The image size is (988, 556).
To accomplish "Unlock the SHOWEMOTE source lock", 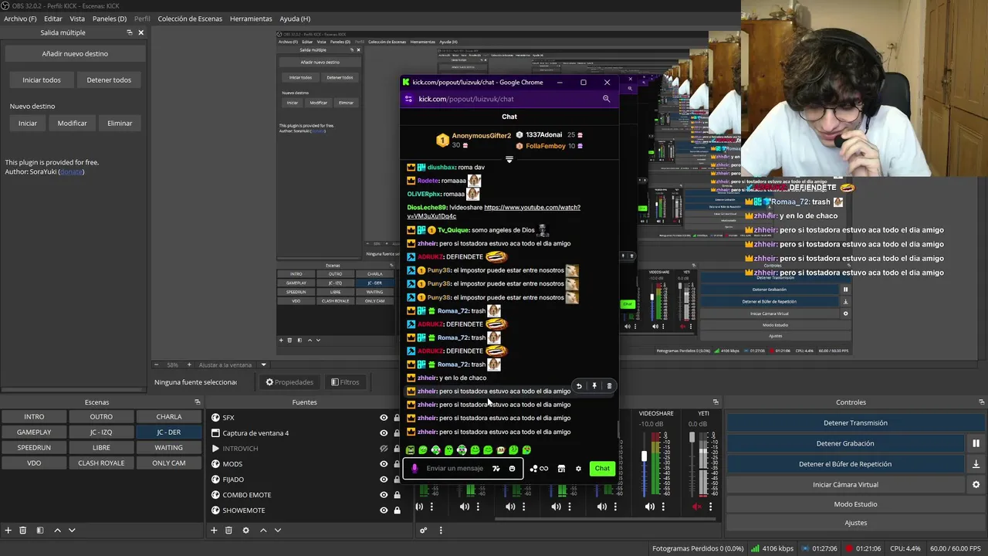I will point(397,510).
